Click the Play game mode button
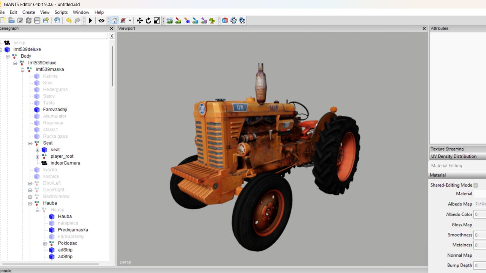486x273 pixels. [90, 20]
